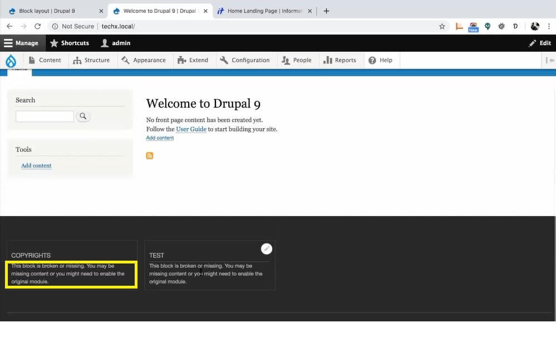This screenshot has height=347, width=556.
Task: Switch to Home Landing Page browser tab
Action: tap(264, 11)
